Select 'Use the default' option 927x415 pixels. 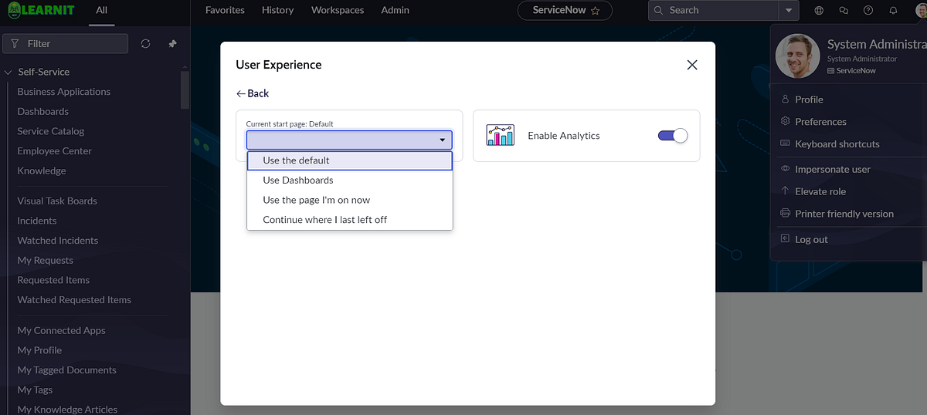(x=349, y=160)
